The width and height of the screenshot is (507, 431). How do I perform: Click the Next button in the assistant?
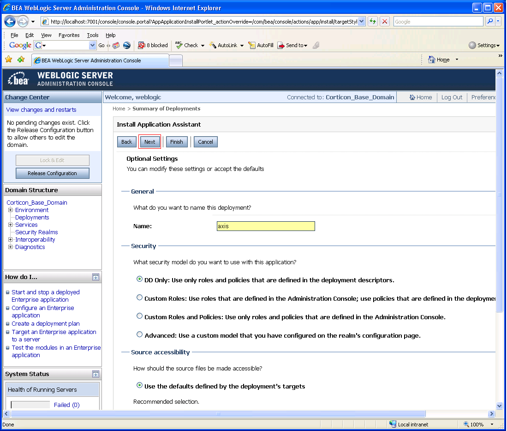[x=150, y=142]
